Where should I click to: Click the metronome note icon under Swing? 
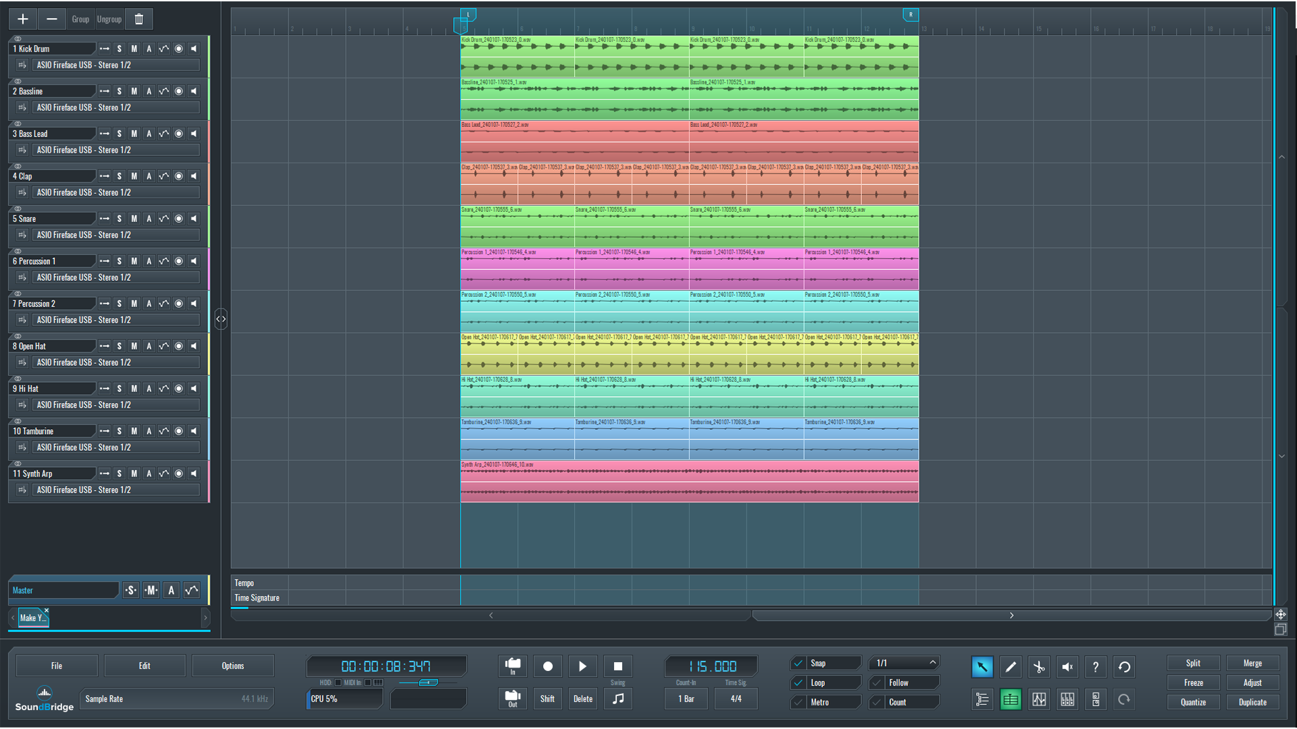(618, 699)
